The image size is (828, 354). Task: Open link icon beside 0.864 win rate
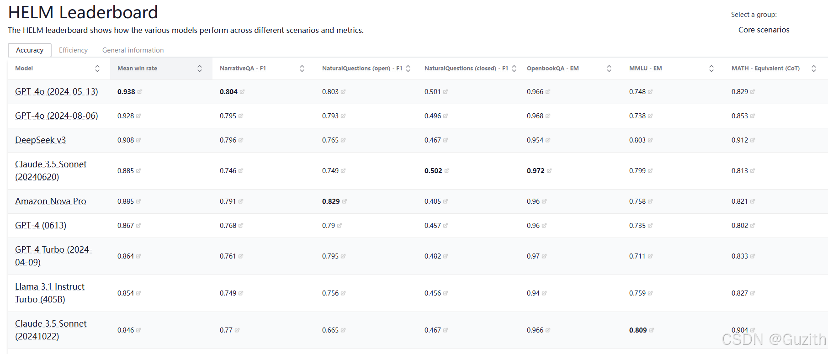(x=138, y=256)
